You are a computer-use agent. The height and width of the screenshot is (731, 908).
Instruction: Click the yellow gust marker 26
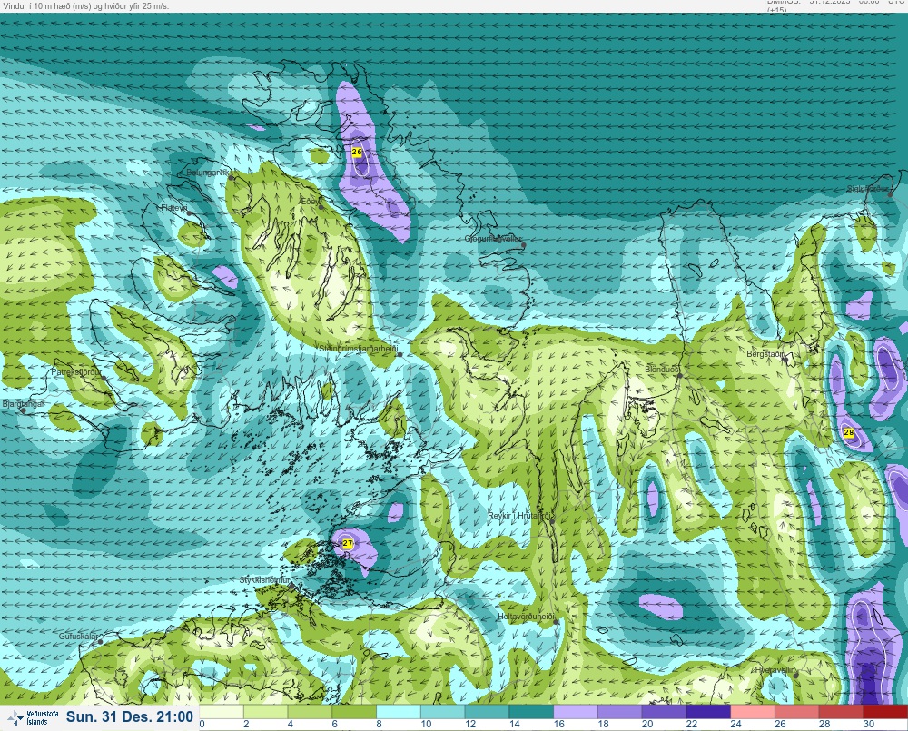pyautogui.click(x=357, y=152)
